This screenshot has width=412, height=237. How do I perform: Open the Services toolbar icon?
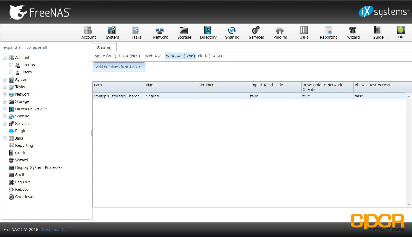pyautogui.click(x=256, y=33)
